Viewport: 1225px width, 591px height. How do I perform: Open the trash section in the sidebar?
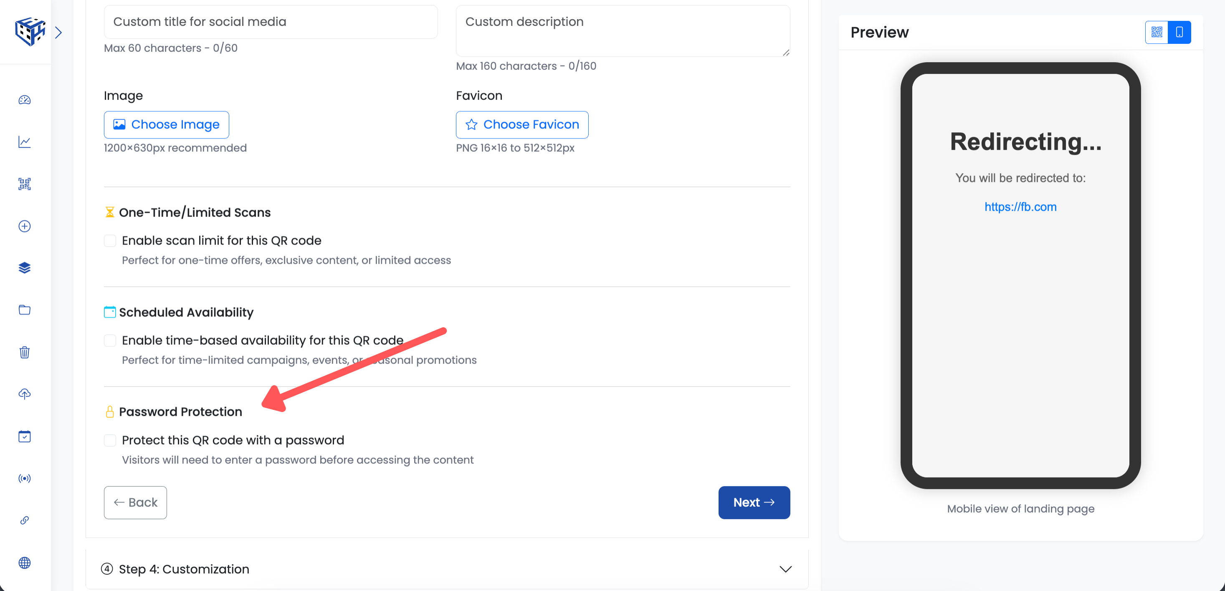pos(24,352)
